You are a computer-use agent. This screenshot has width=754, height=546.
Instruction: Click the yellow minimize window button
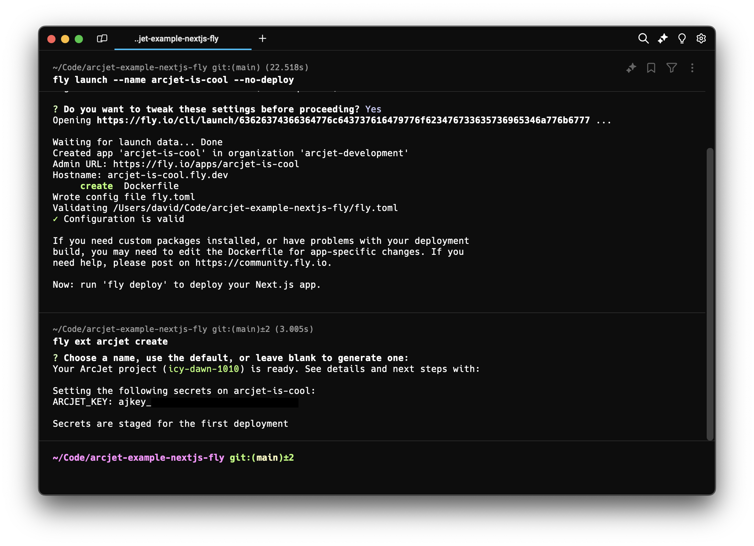(x=65, y=39)
